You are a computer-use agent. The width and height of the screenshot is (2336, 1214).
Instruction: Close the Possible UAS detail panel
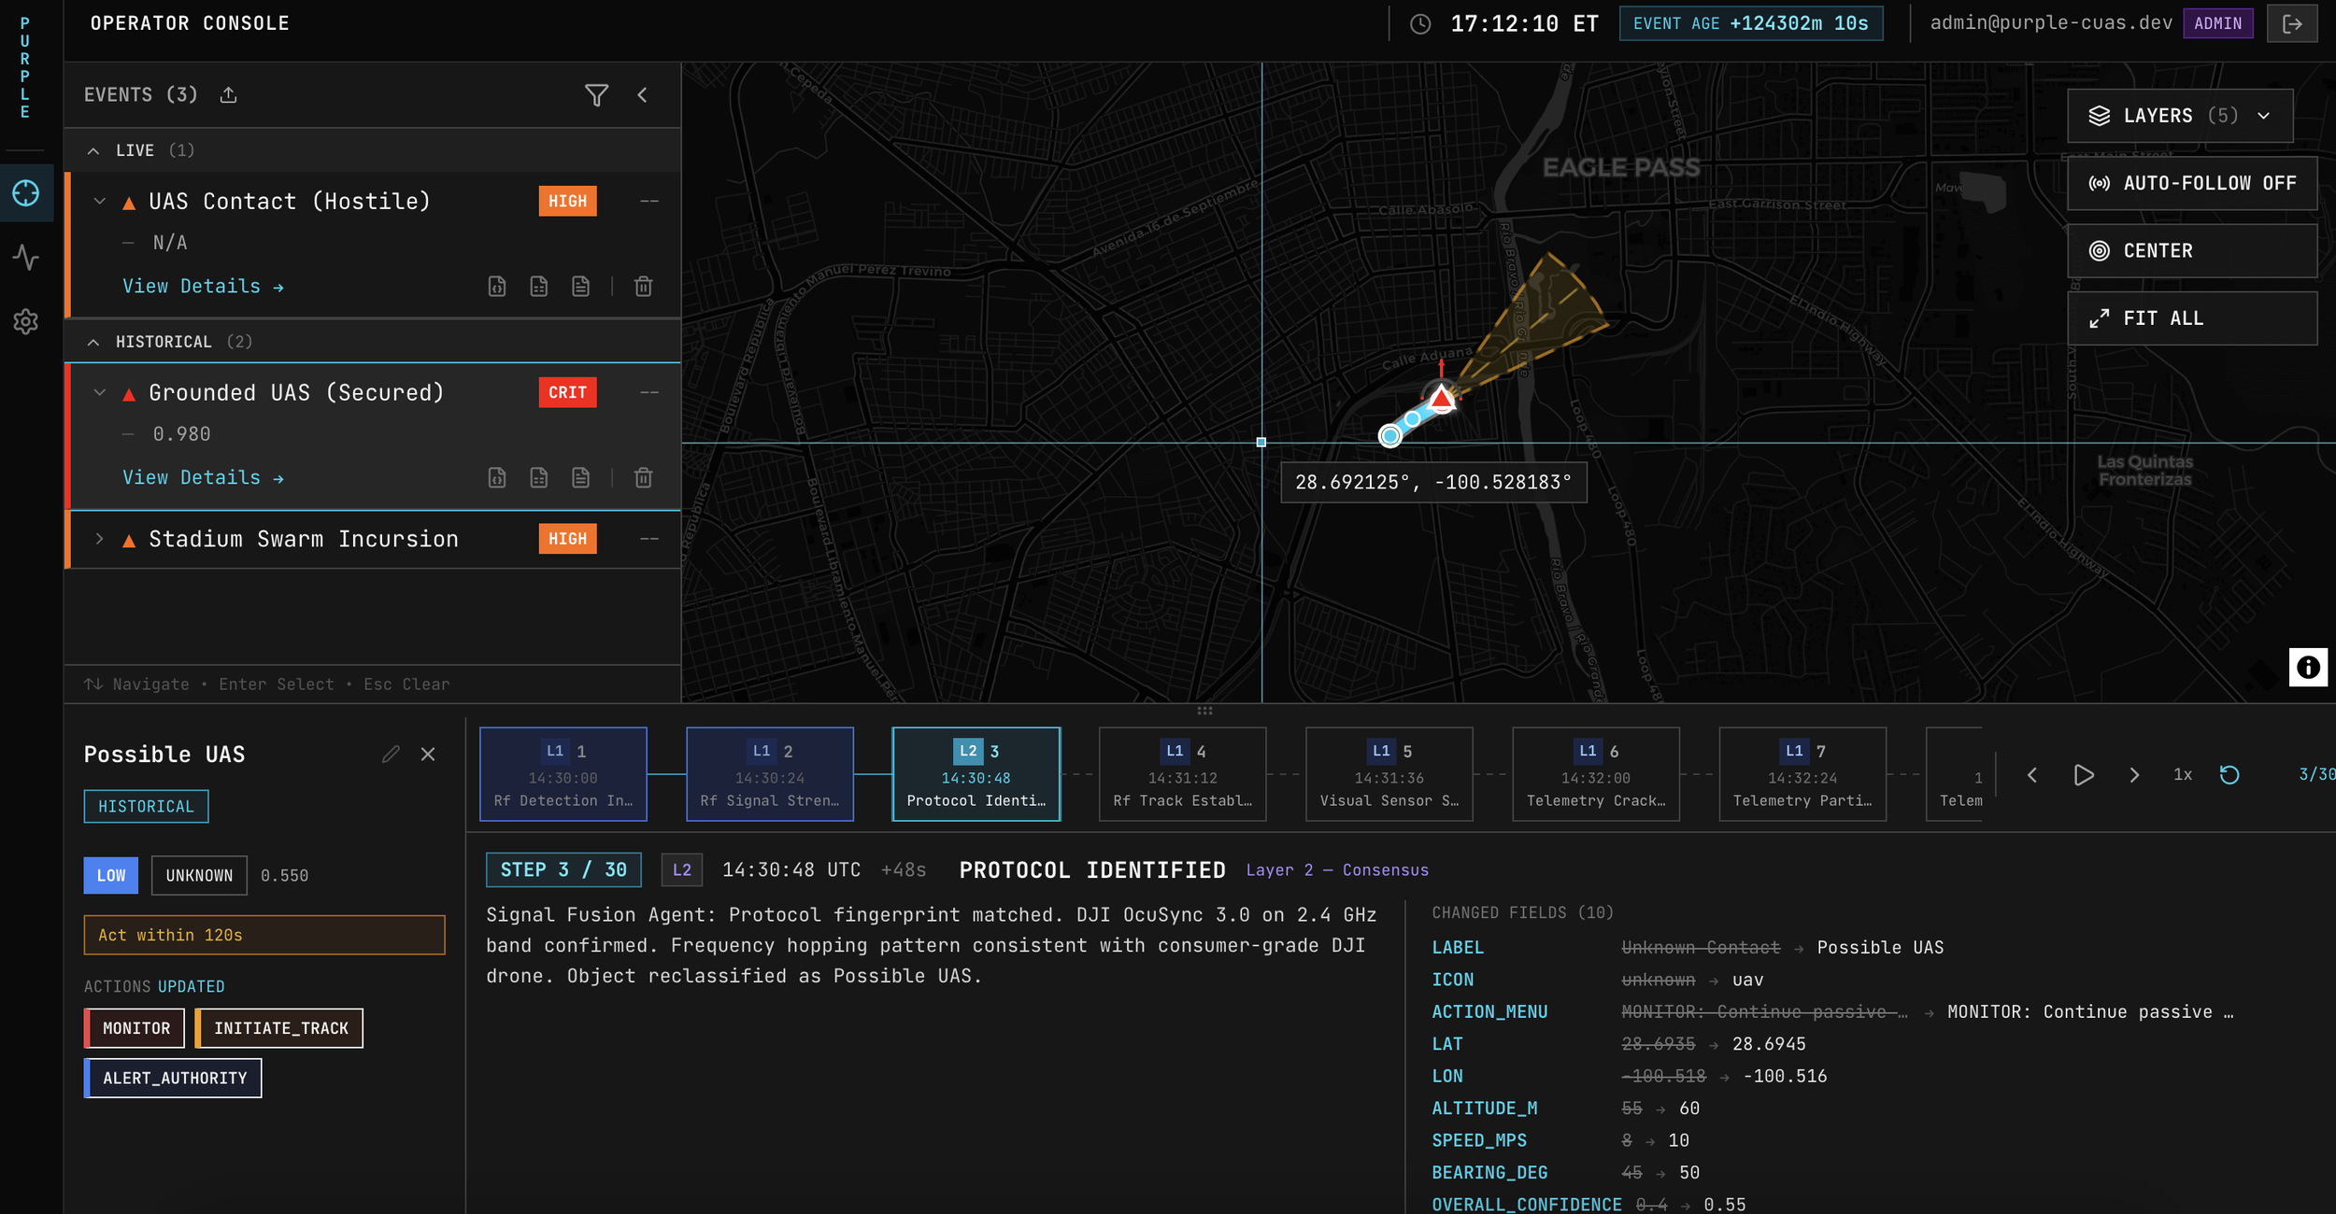[x=428, y=755]
